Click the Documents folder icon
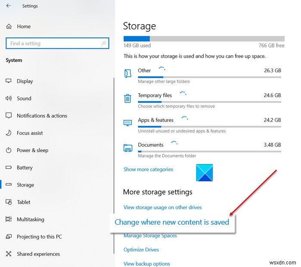301x267 pixels. (128, 148)
